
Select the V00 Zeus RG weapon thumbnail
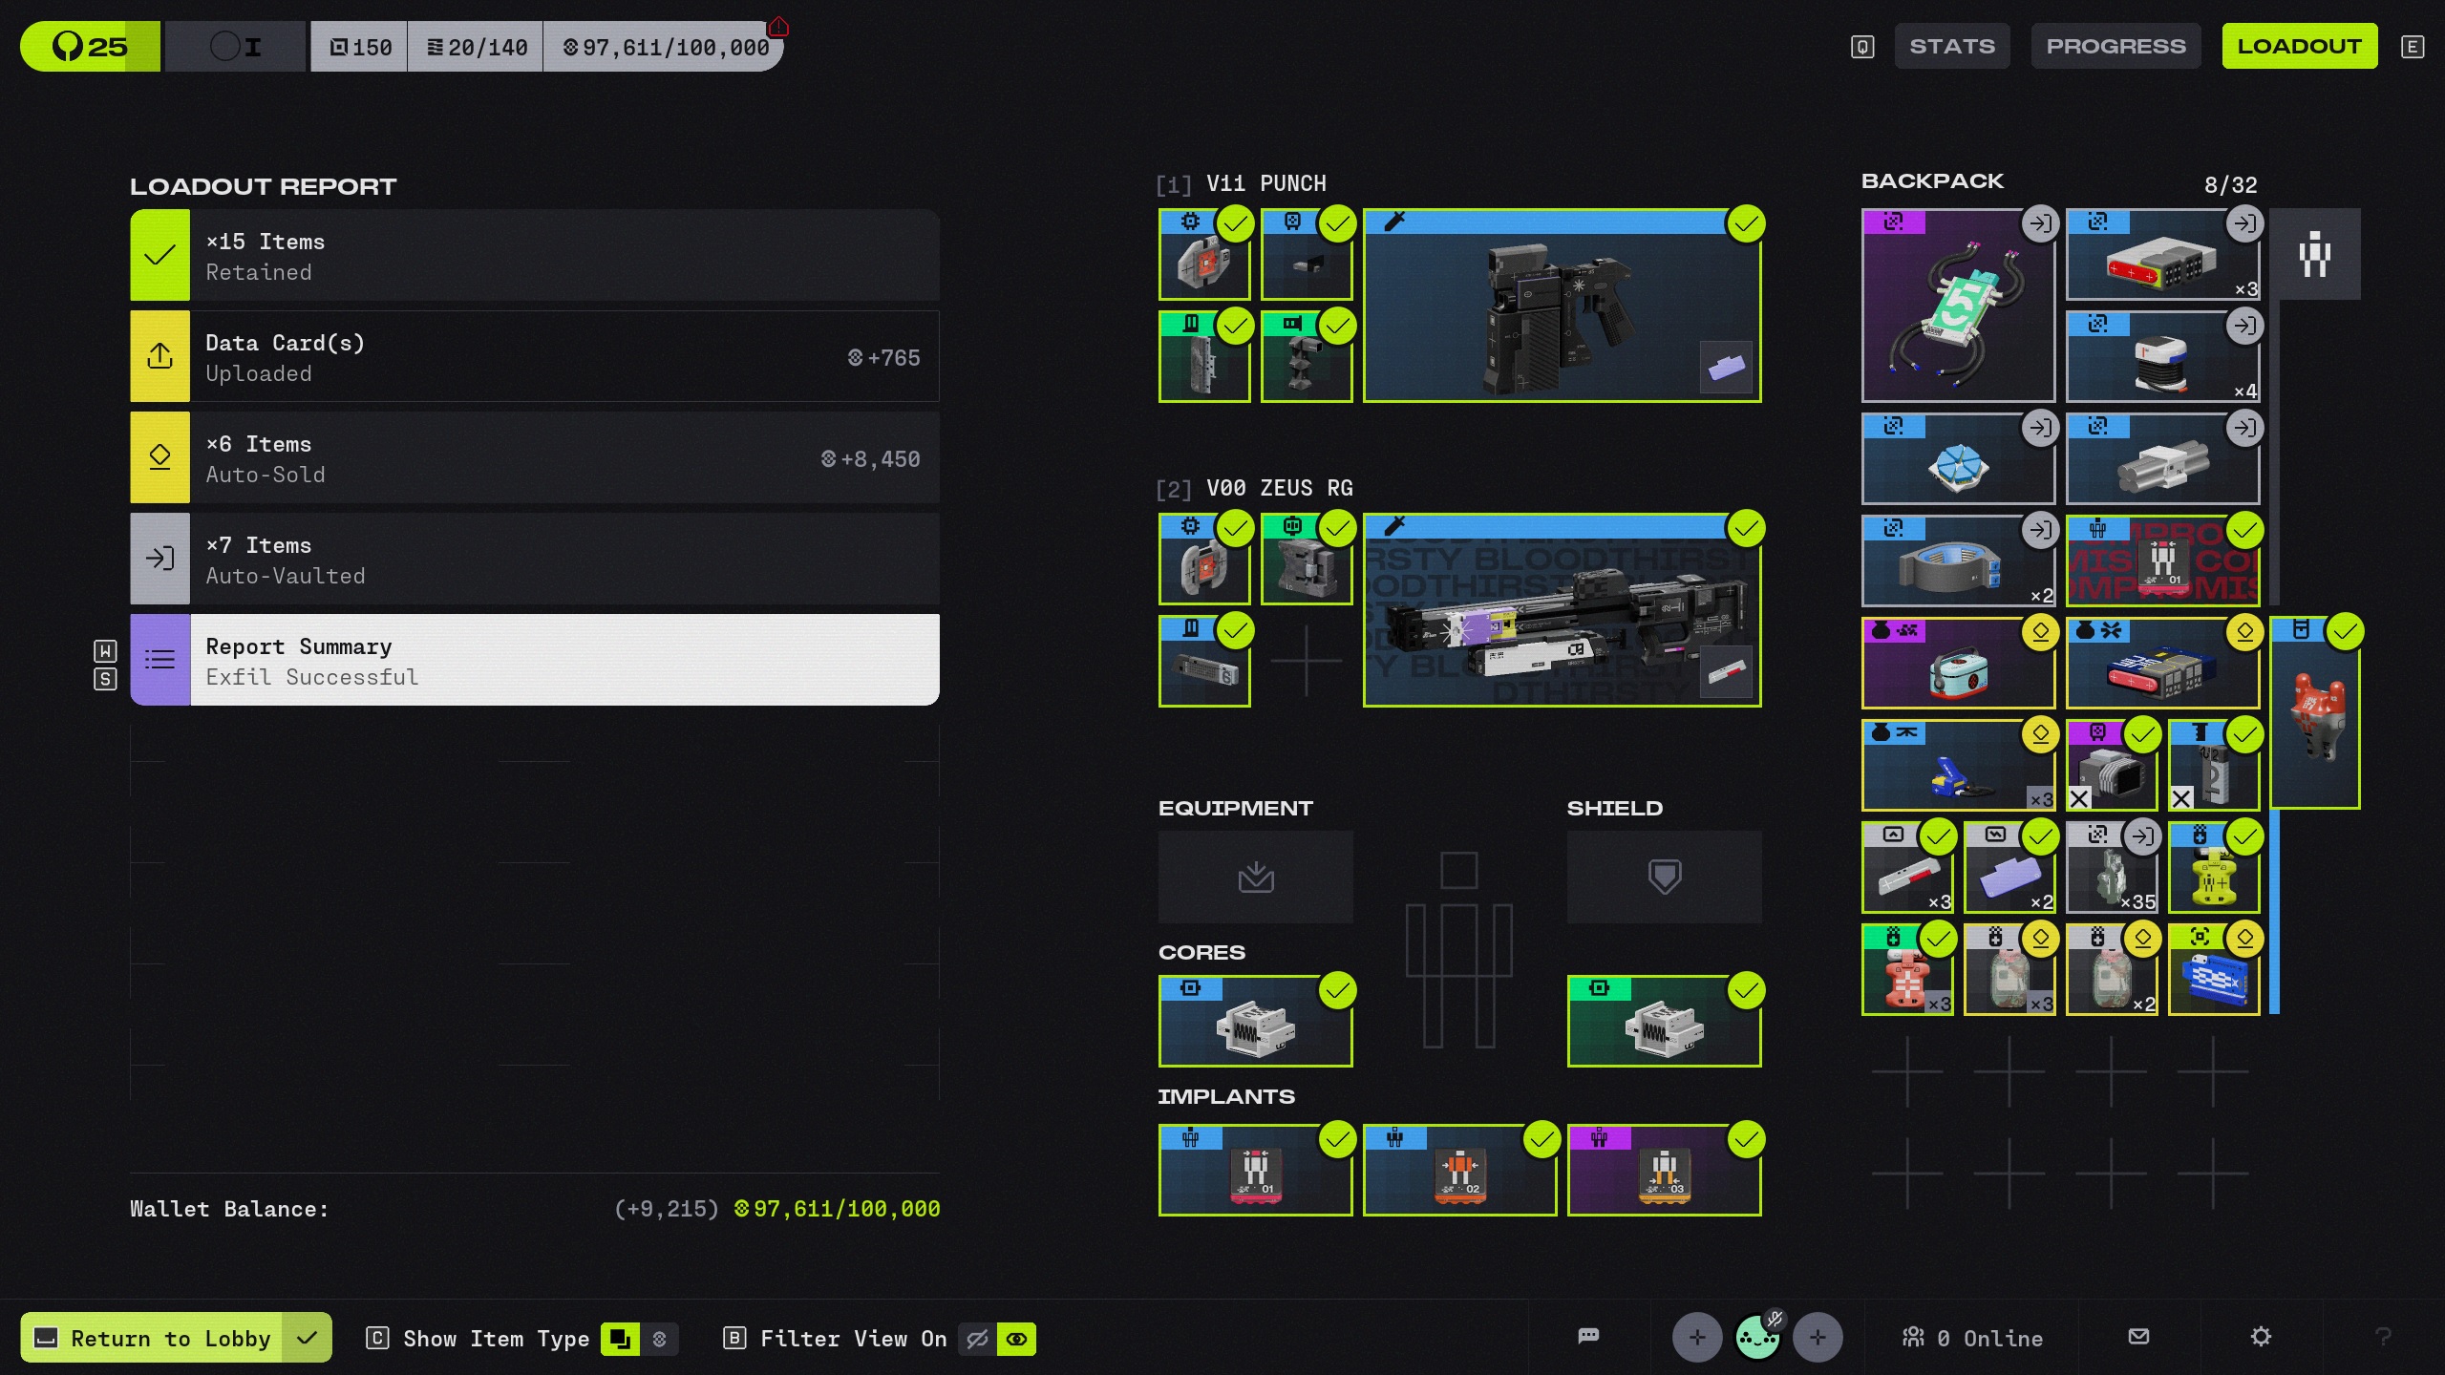tap(1562, 611)
